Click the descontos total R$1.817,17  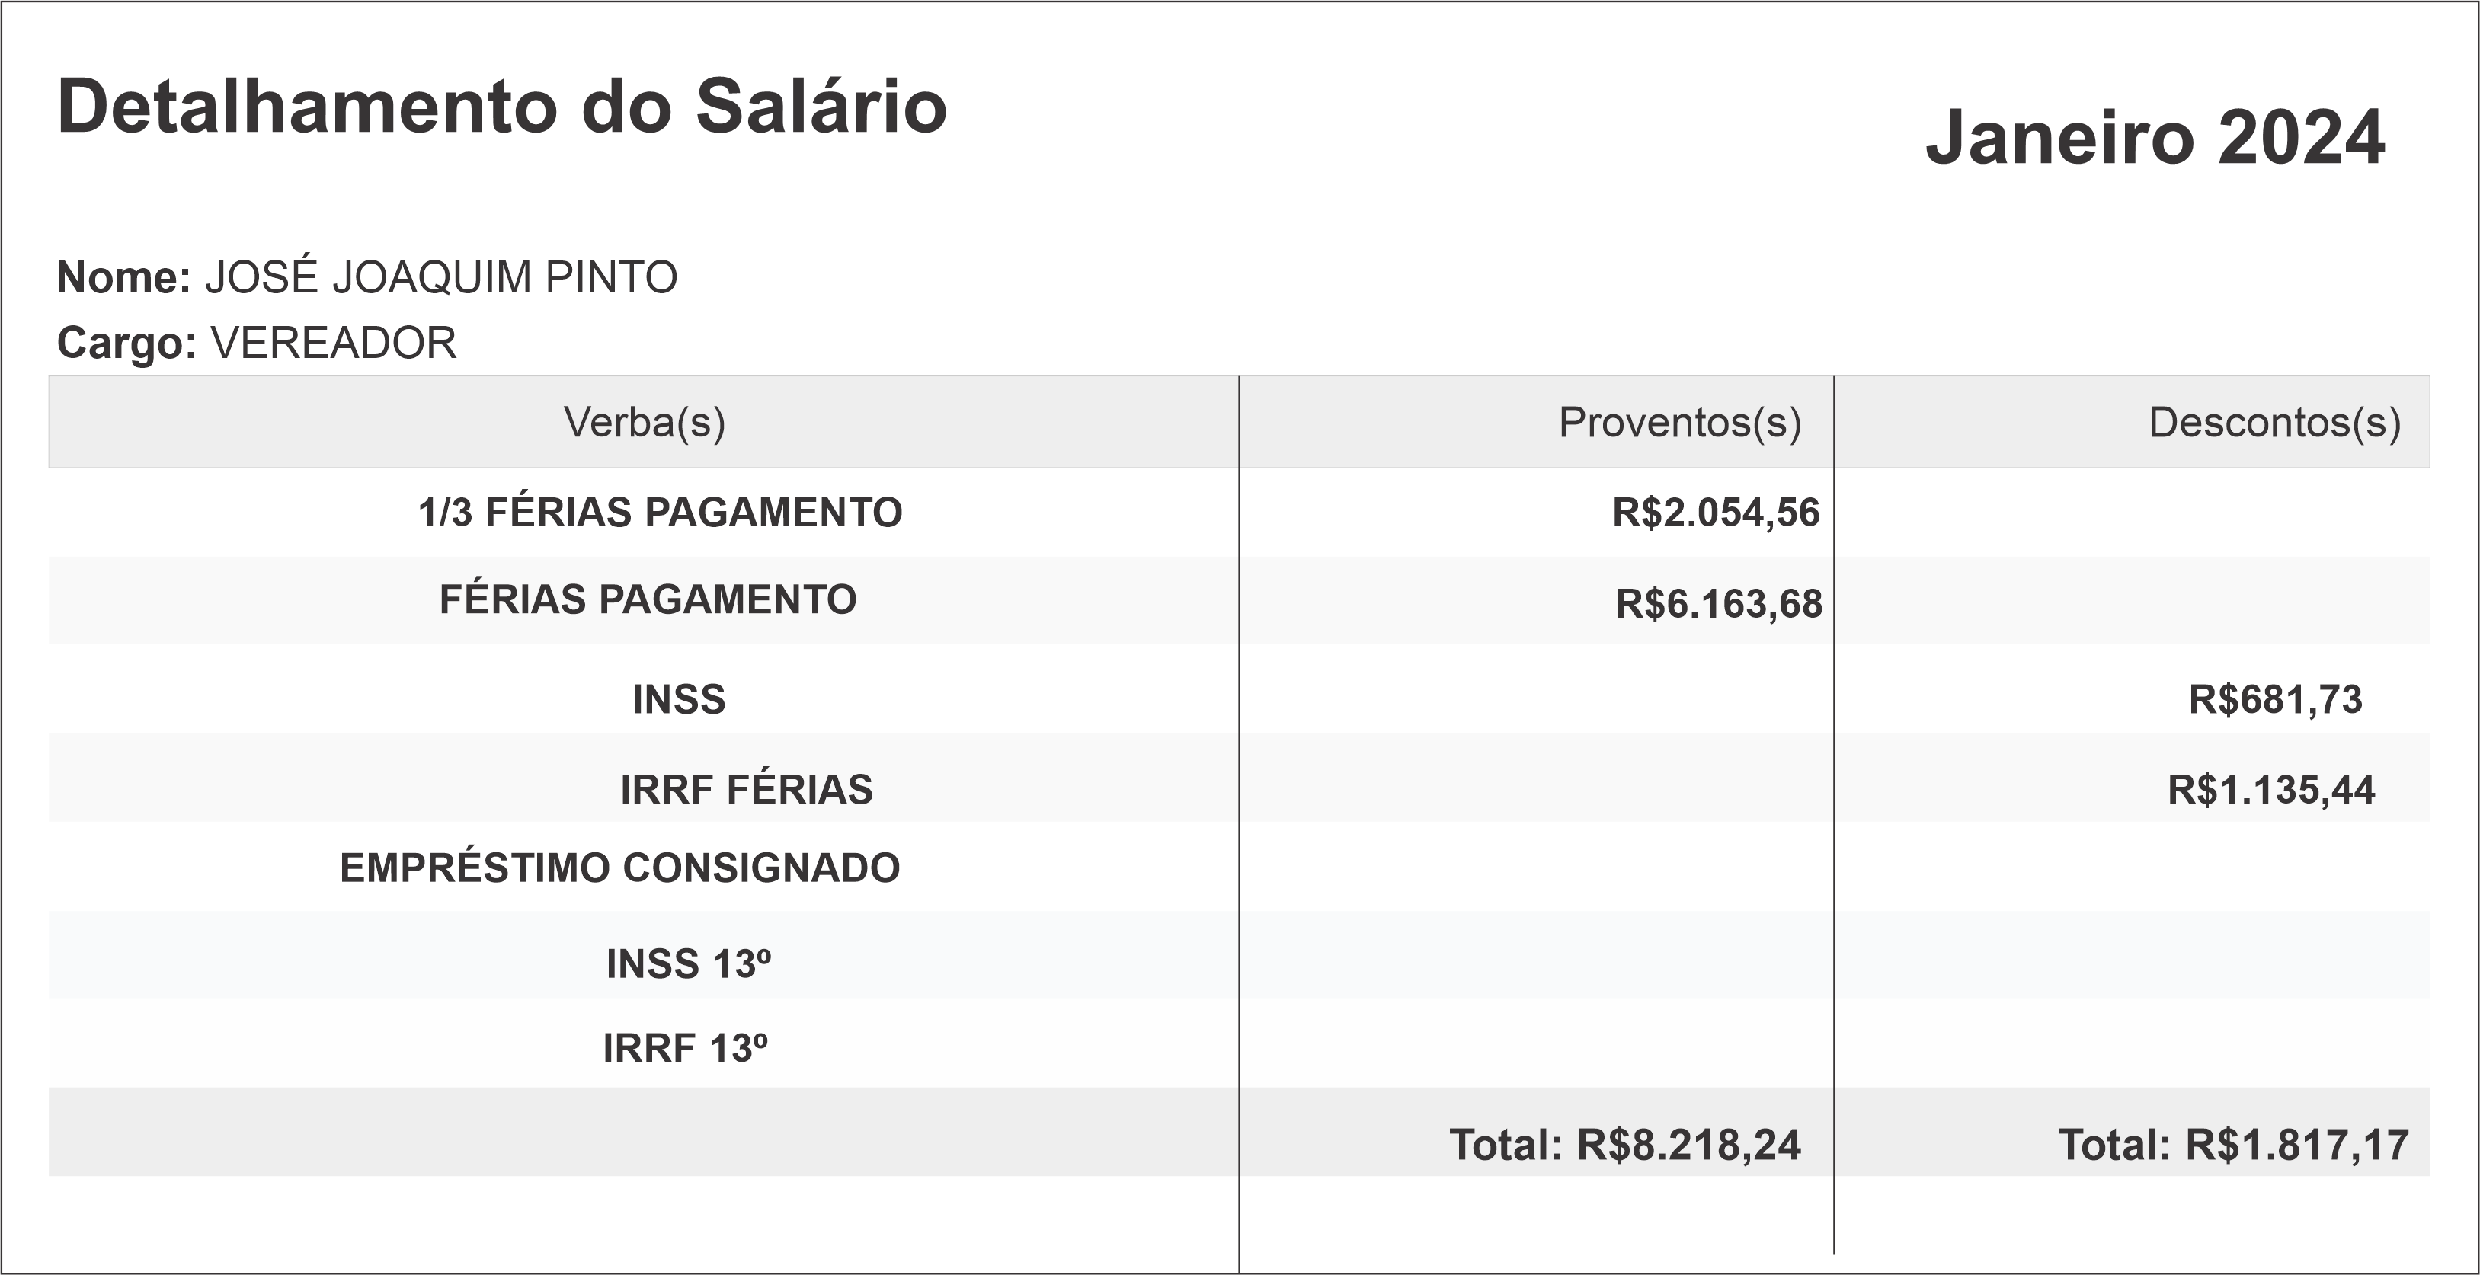2232,1144
